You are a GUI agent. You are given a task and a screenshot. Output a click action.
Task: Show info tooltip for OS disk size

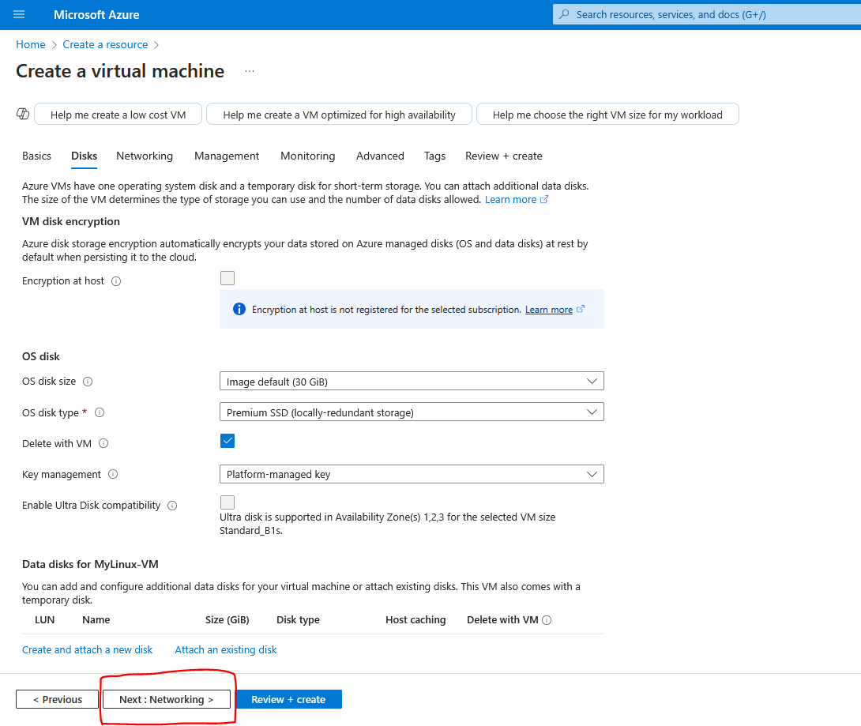tap(88, 382)
